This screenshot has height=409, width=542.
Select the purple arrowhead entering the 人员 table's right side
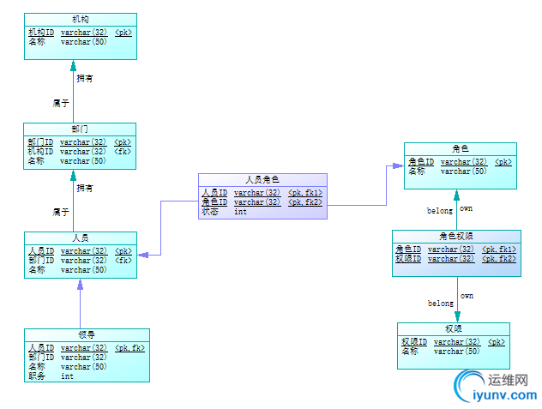[143, 256]
